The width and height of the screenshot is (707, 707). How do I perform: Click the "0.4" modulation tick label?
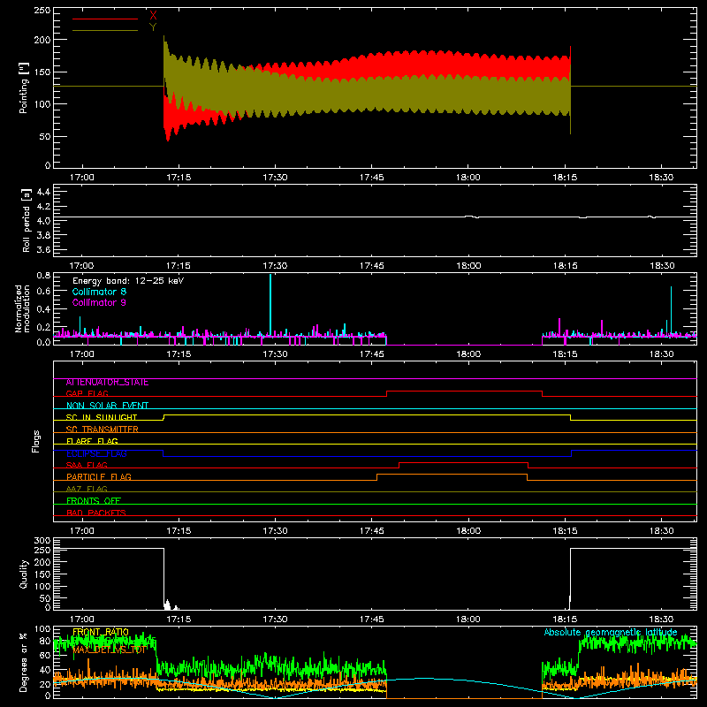tap(43, 309)
